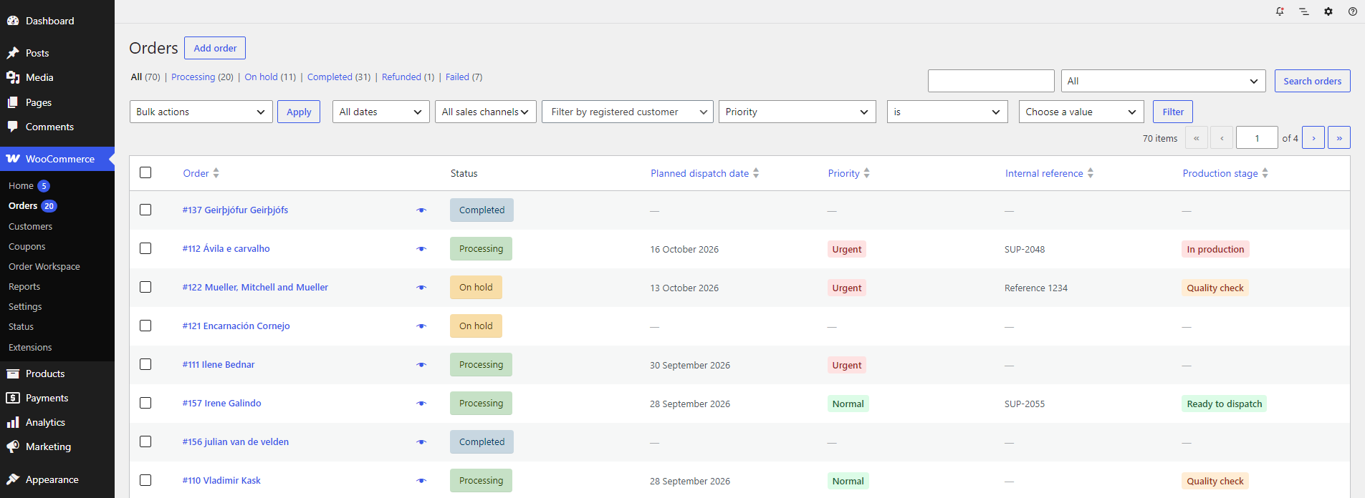
Task: Select checkbox for order #111
Action: coord(145,364)
